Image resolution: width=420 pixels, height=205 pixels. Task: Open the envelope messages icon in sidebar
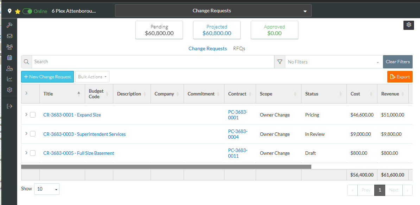tap(9, 36)
